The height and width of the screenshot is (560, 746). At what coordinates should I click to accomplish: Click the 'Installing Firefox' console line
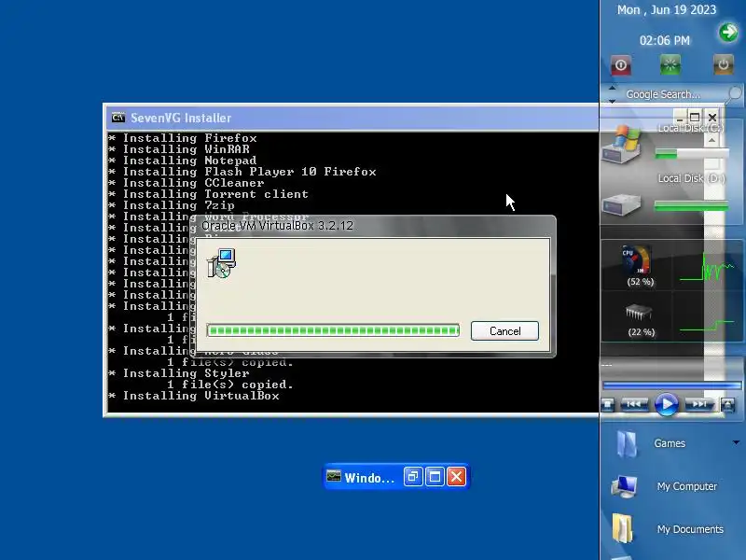(x=183, y=138)
